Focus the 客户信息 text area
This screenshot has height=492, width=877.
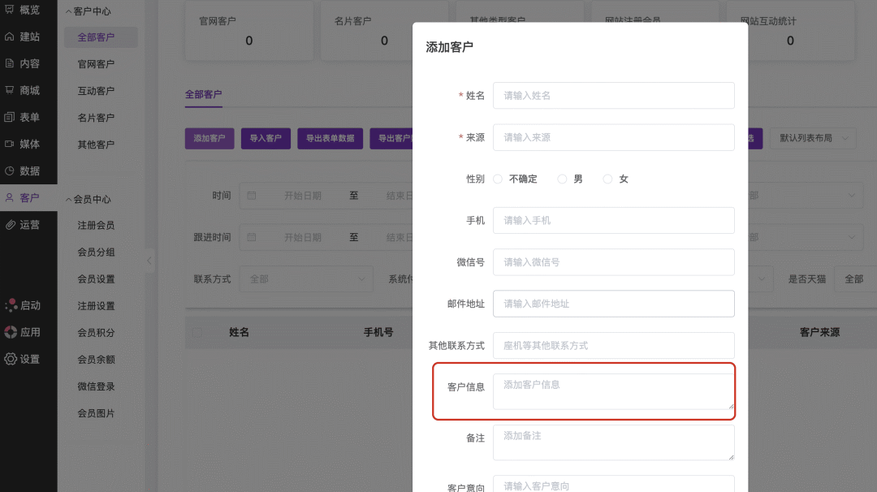click(613, 391)
